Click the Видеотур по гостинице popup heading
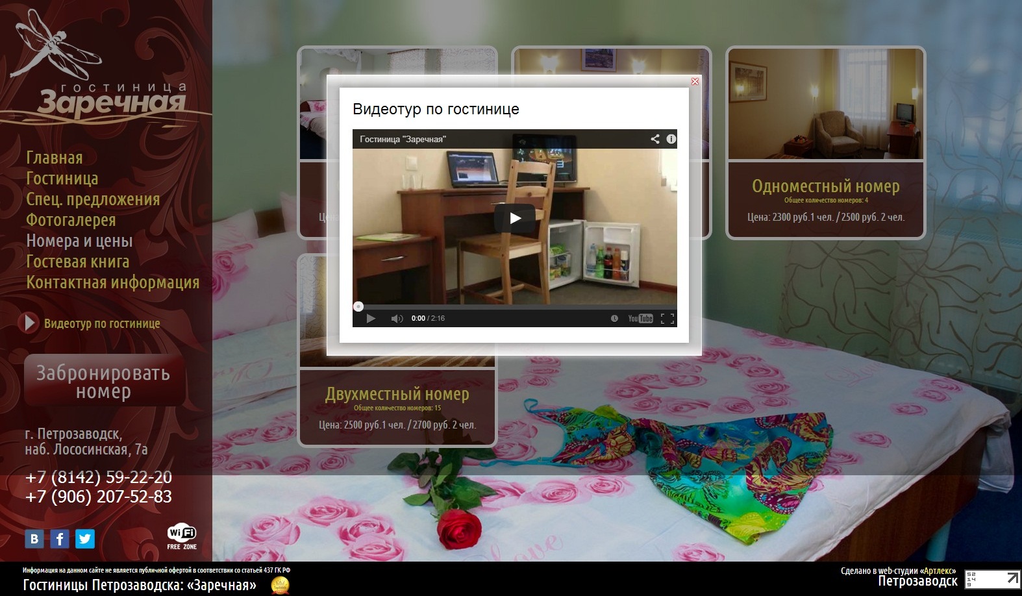This screenshot has height=596, width=1022. coord(436,109)
